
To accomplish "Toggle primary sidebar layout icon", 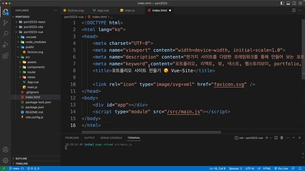I will 282,3.
